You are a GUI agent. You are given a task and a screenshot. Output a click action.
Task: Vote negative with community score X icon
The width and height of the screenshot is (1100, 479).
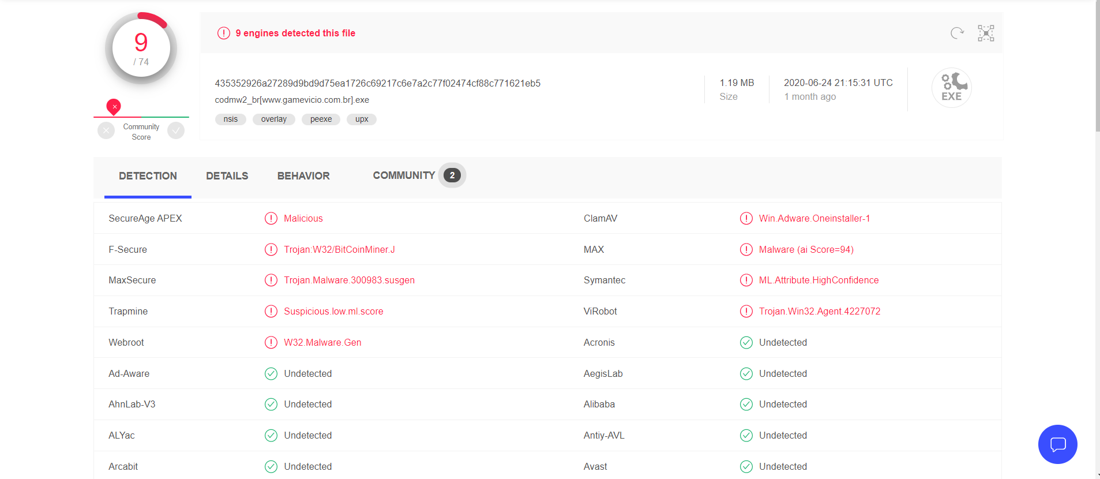pyautogui.click(x=106, y=131)
